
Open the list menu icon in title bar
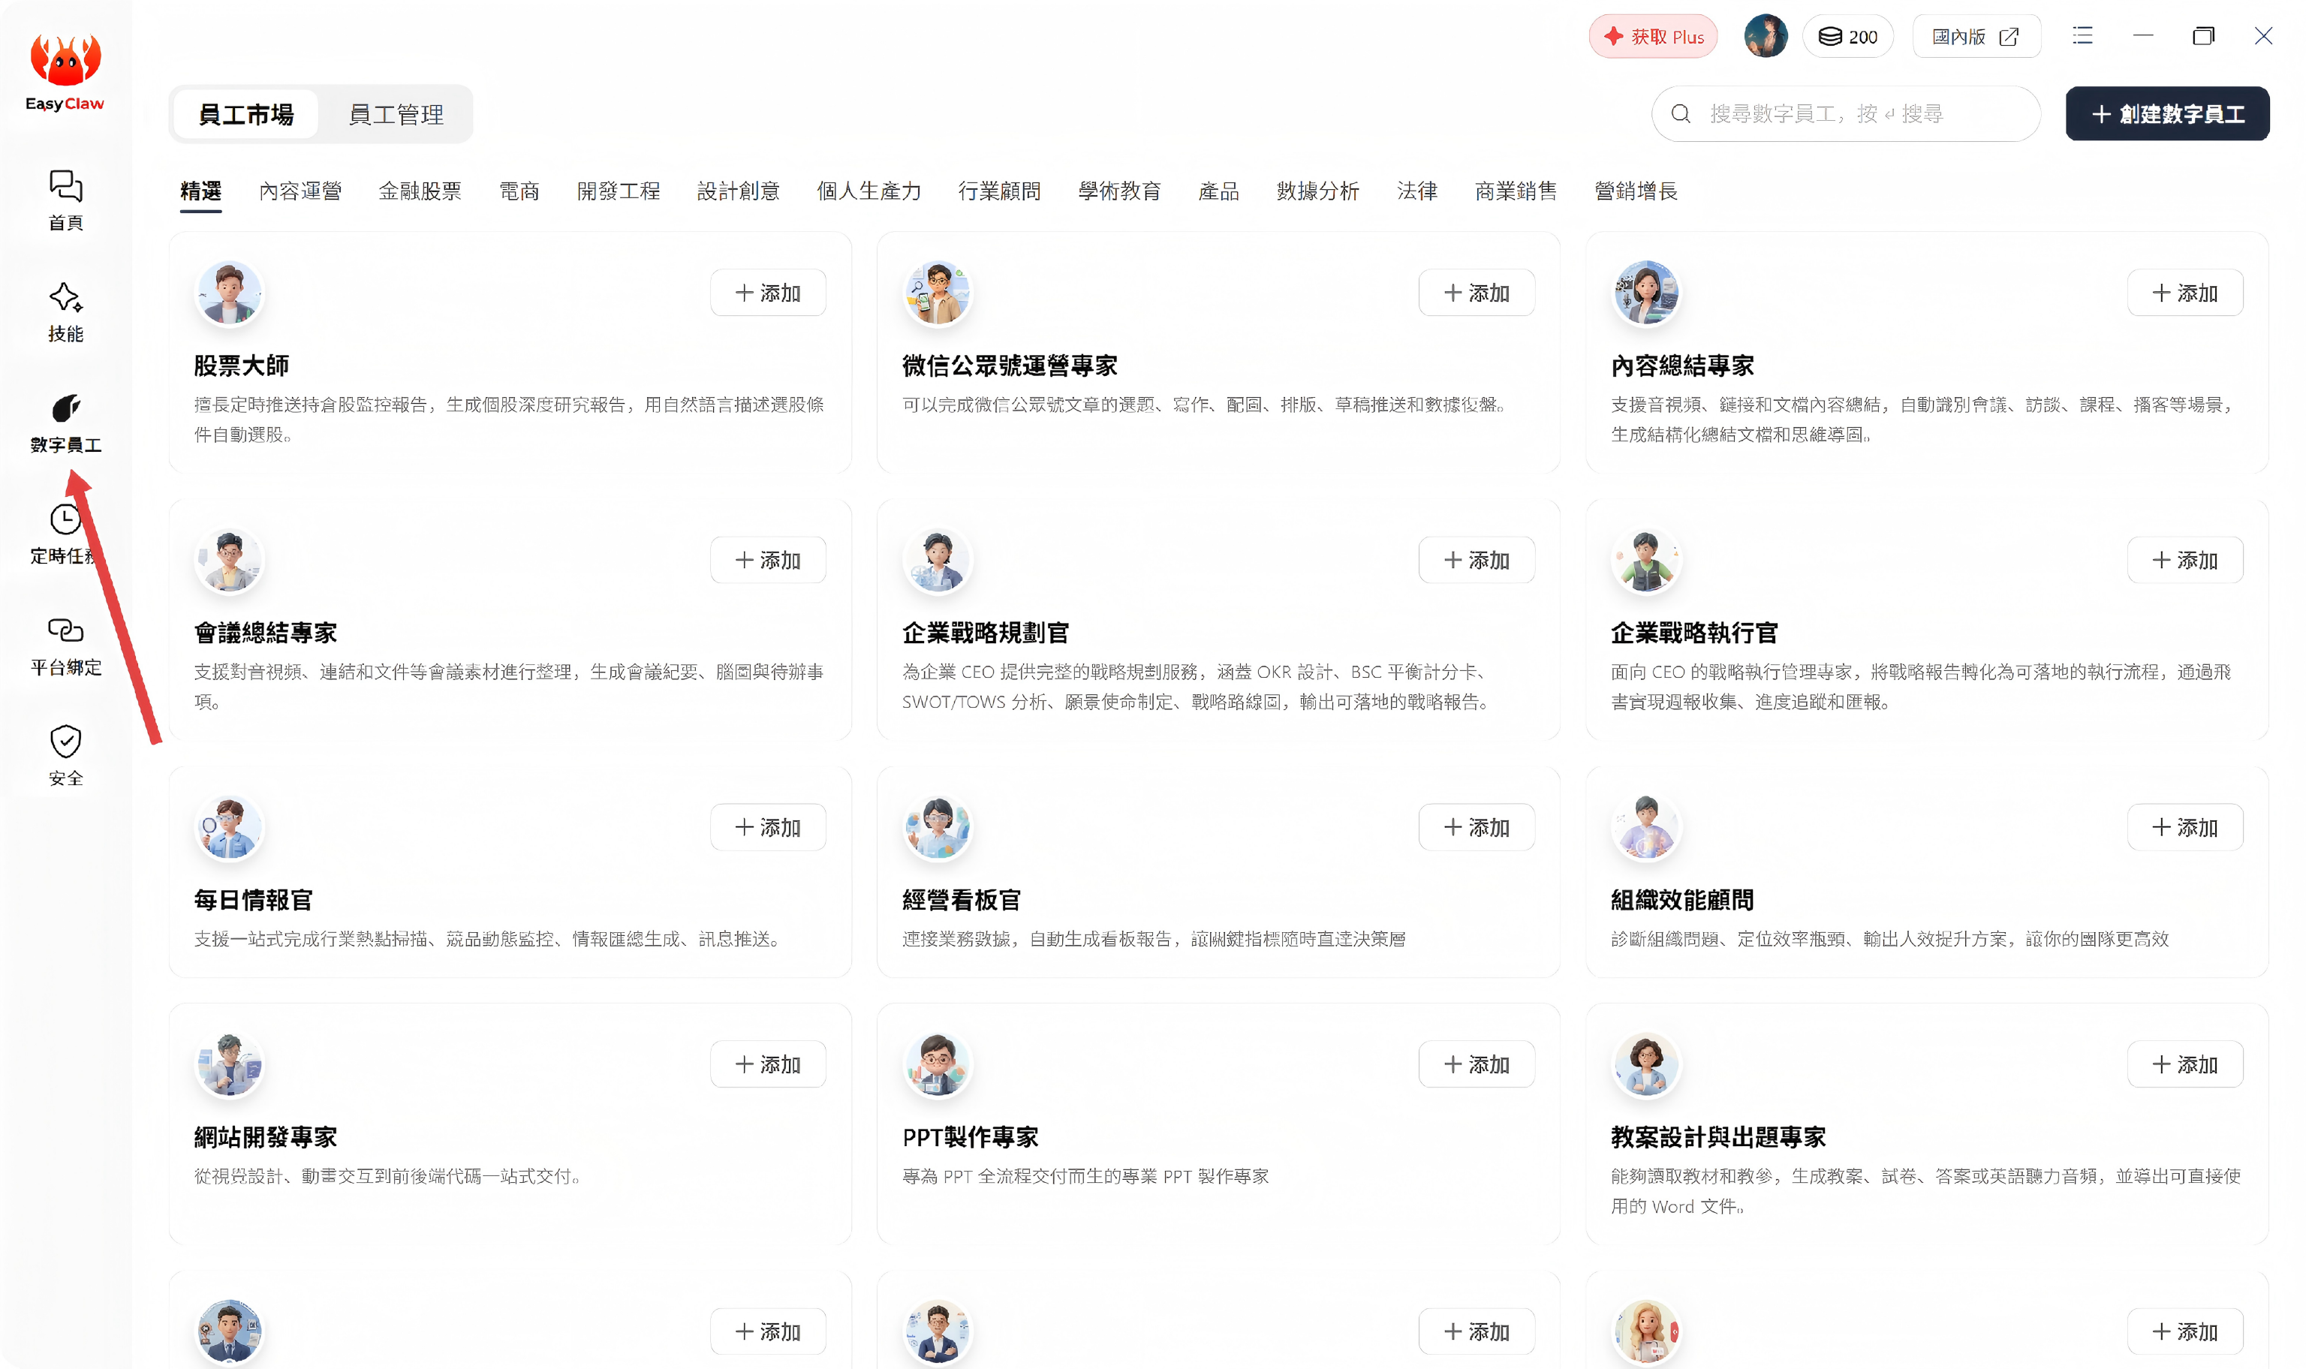click(2082, 36)
